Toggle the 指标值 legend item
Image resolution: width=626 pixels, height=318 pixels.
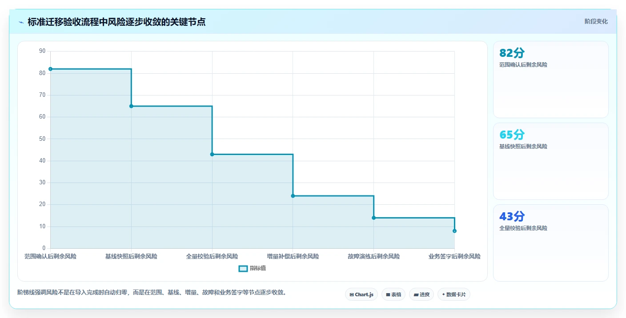pos(252,268)
